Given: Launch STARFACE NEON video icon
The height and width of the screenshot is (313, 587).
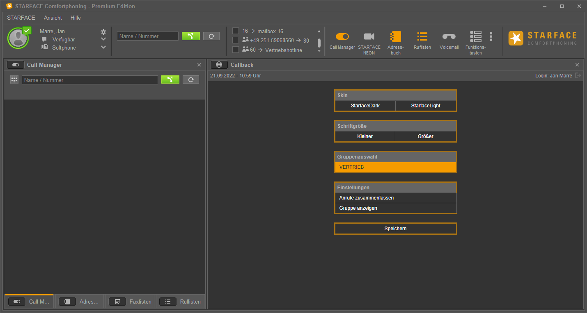Looking at the screenshot, I should [x=369, y=37].
